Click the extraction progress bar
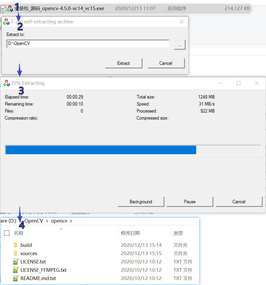 tap(133, 150)
